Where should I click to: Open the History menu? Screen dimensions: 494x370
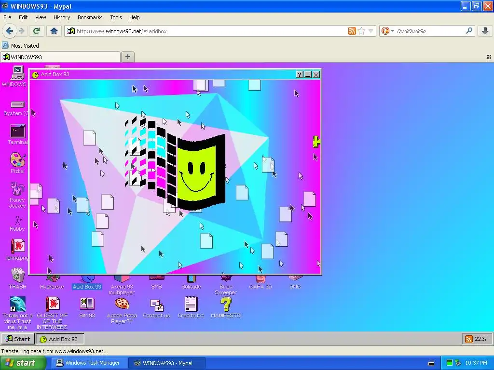coord(61,17)
